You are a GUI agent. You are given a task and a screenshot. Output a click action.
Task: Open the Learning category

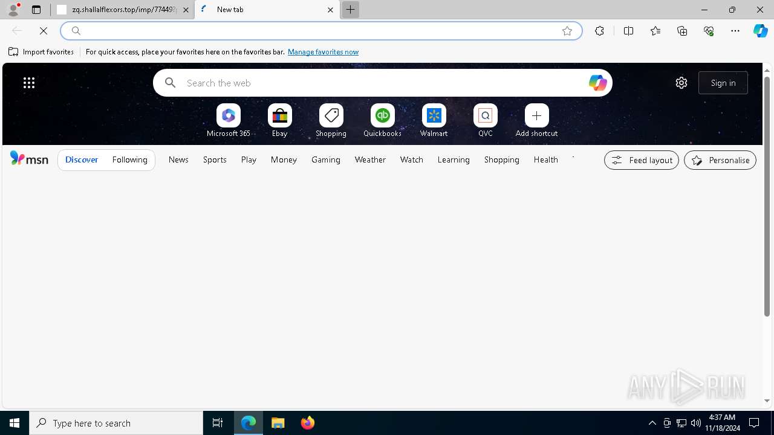[x=454, y=159]
